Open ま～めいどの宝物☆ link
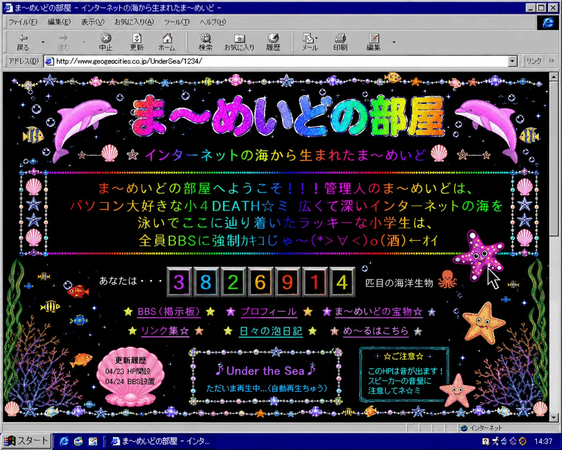 [379, 312]
